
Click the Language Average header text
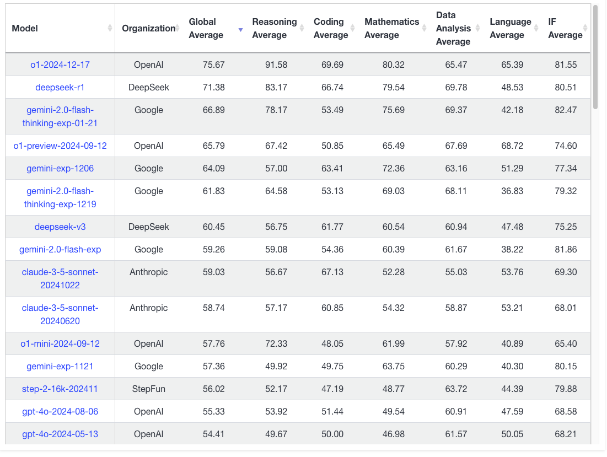(x=511, y=28)
